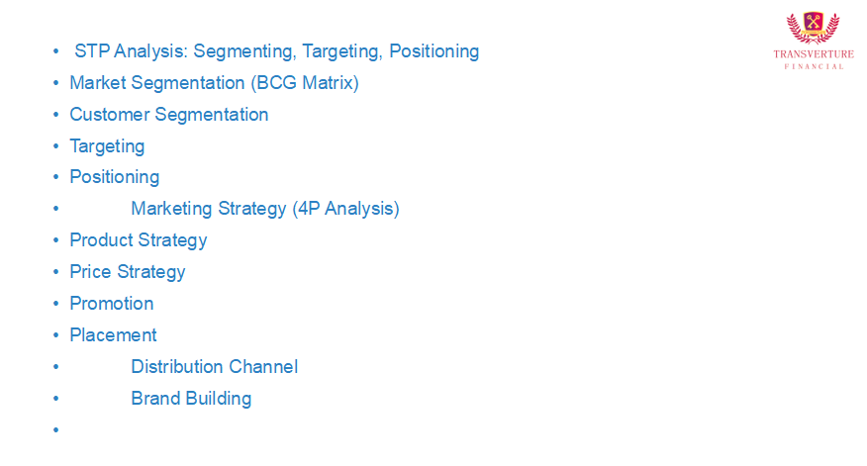
Task: Select the Marketing Strategy (4P Analysis) text
Action: pos(264,209)
